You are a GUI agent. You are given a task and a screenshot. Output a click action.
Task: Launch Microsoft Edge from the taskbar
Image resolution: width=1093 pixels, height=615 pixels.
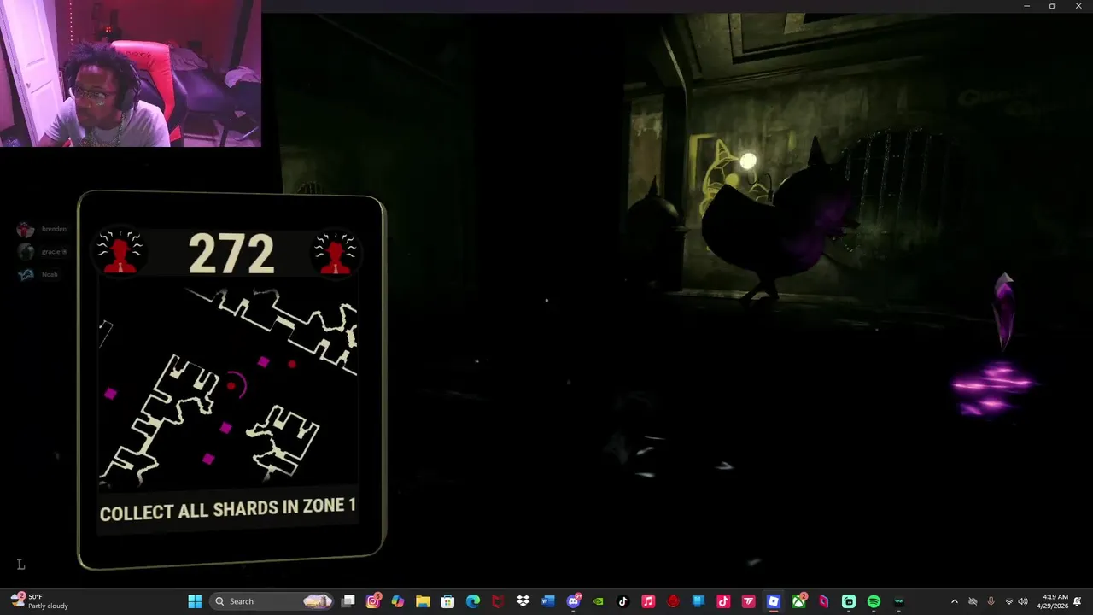coord(473,601)
